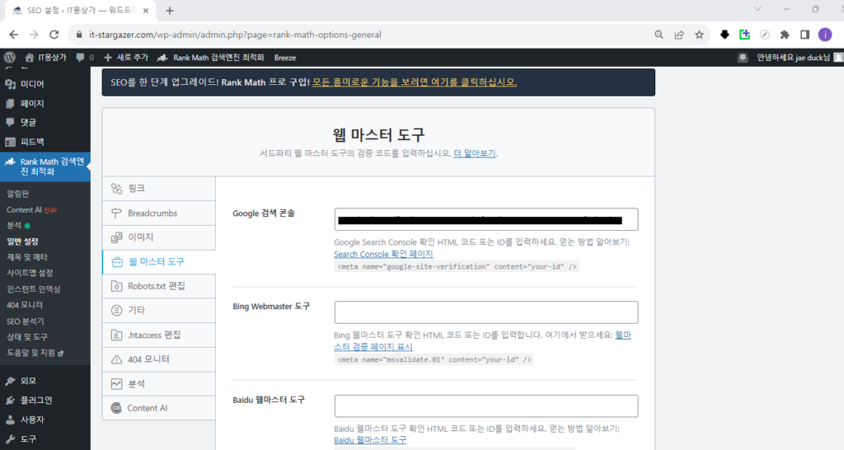The image size is (844, 450).
Task: Open 일반 설정 submenu item
Action: (22, 241)
